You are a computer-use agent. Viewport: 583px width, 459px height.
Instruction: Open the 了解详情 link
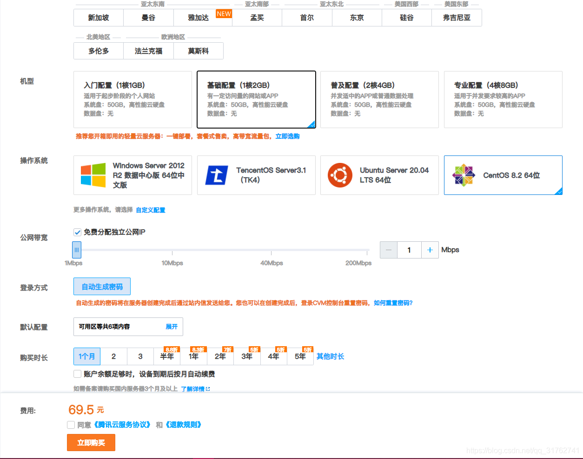pyautogui.click(x=192, y=389)
